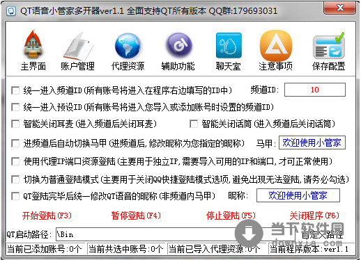Click 保存配置 save config icon
361x260 pixels.
pos(329,46)
